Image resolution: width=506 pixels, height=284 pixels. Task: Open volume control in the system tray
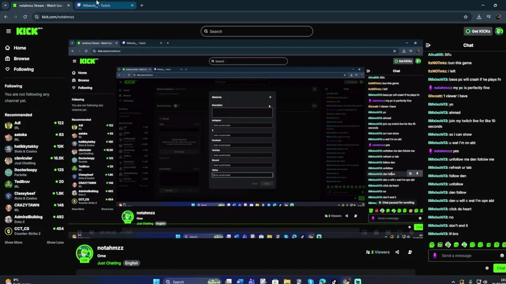486,282
